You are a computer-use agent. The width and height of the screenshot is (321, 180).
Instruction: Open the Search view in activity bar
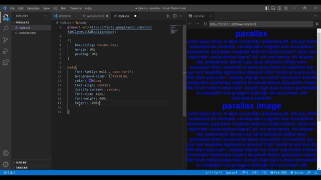click(x=6, y=28)
